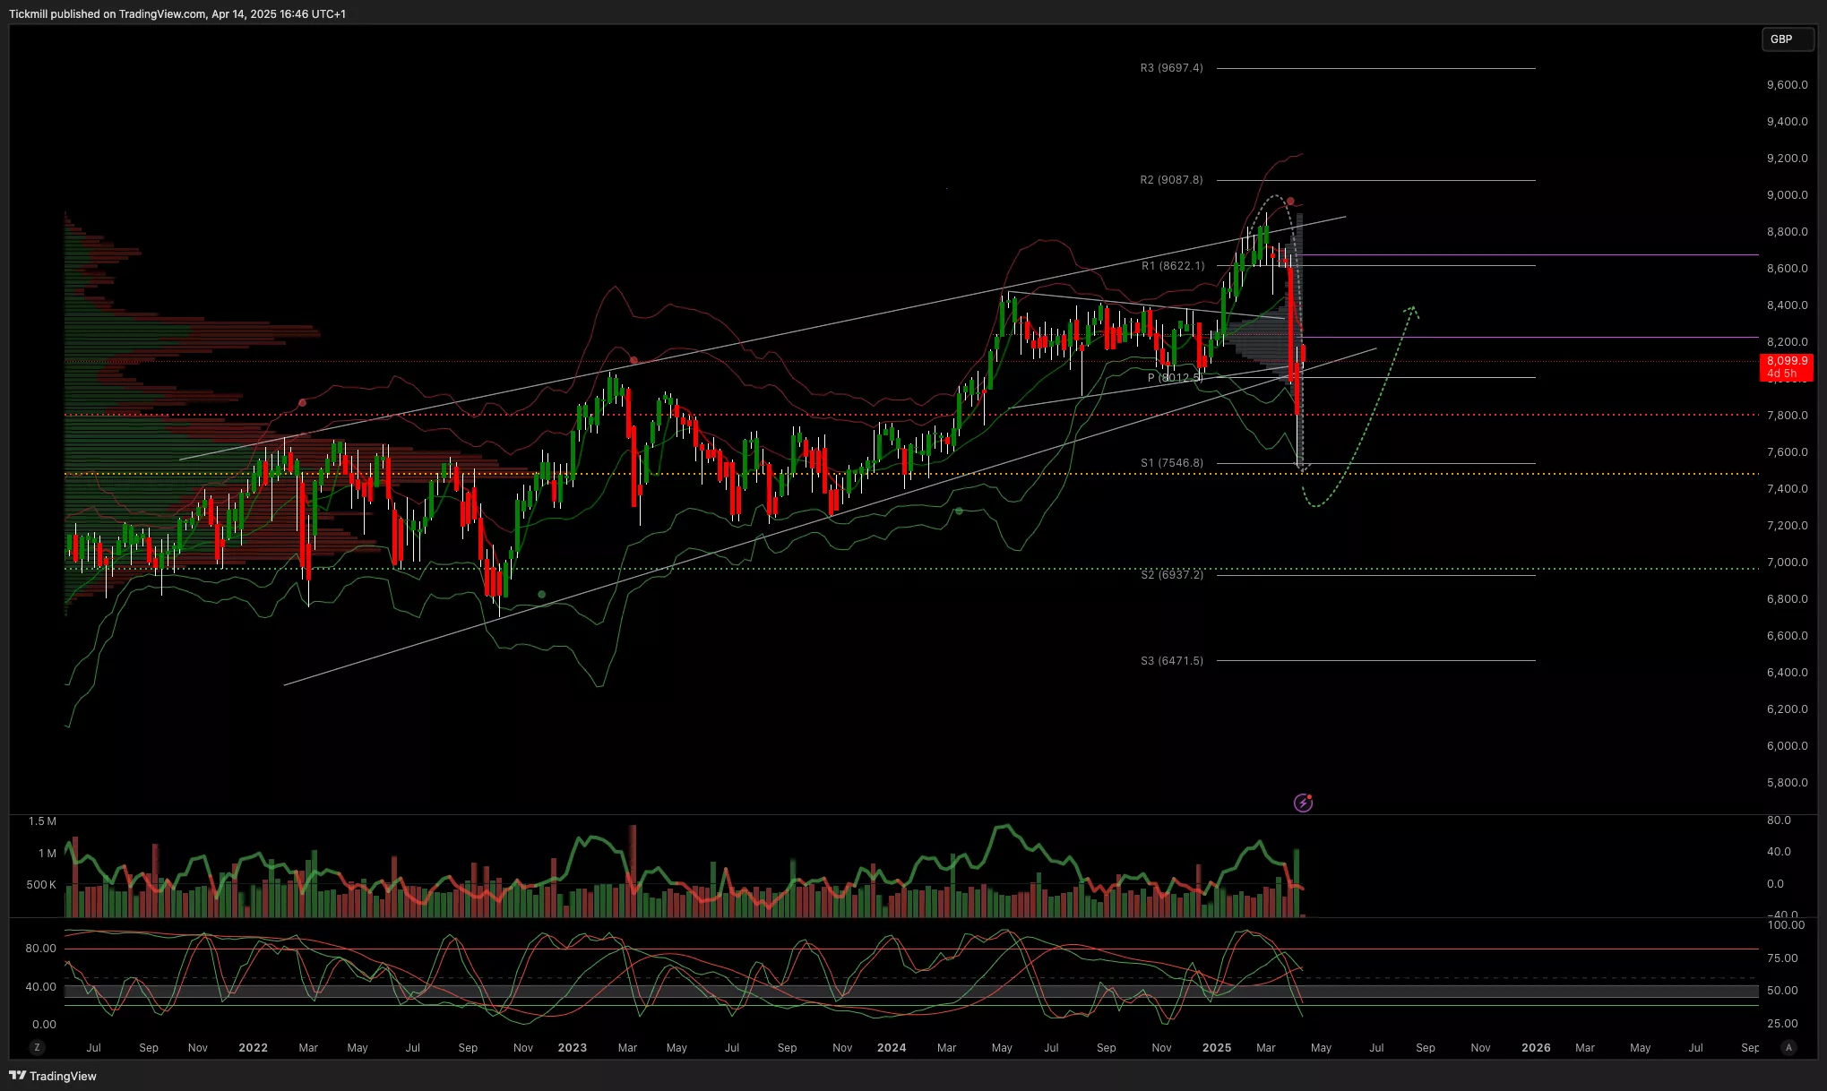Image resolution: width=1827 pixels, height=1091 pixels.
Task: Click the current price label 8,099.9
Action: click(1786, 361)
